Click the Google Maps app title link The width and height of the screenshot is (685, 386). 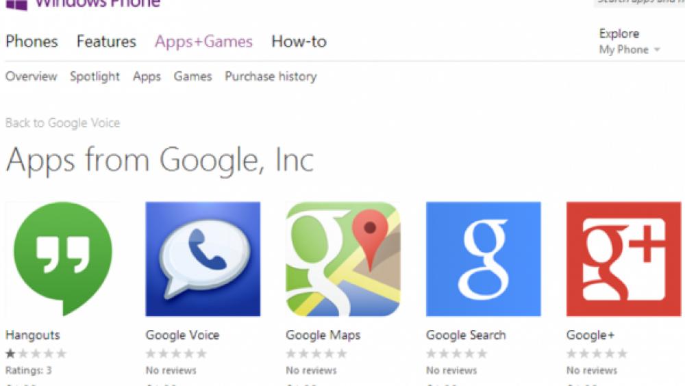323,335
